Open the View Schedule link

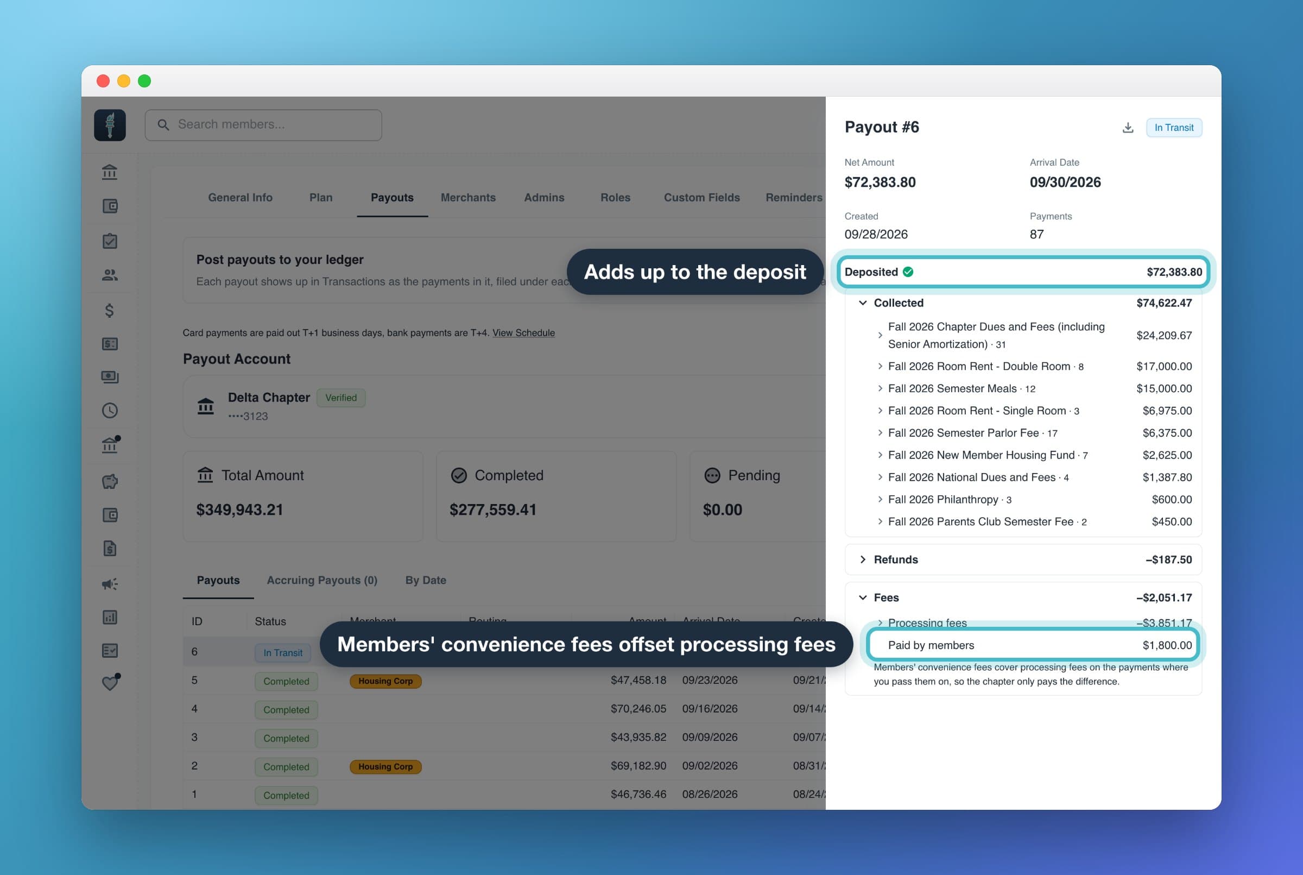point(523,332)
